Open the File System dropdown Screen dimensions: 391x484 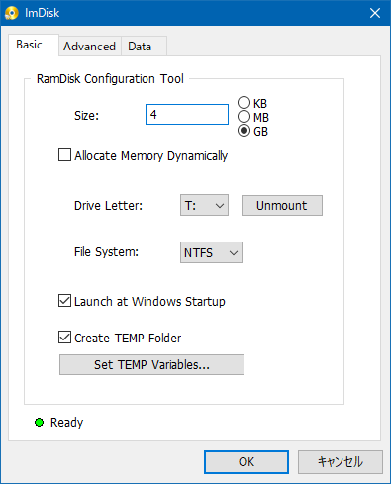[x=211, y=252]
